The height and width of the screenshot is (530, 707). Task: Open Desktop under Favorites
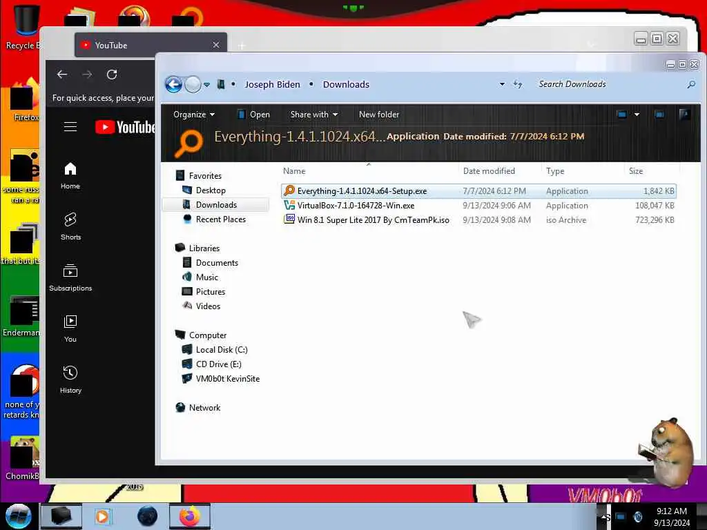pos(211,190)
